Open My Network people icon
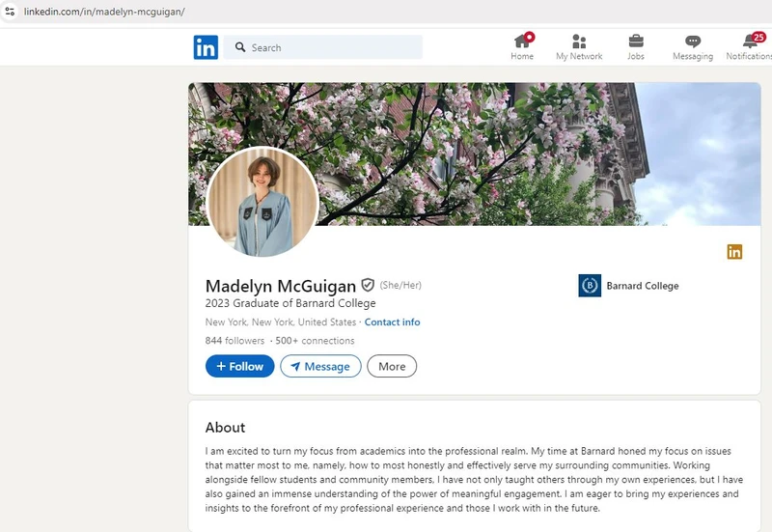The image size is (772, 532). tap(579, 42)
